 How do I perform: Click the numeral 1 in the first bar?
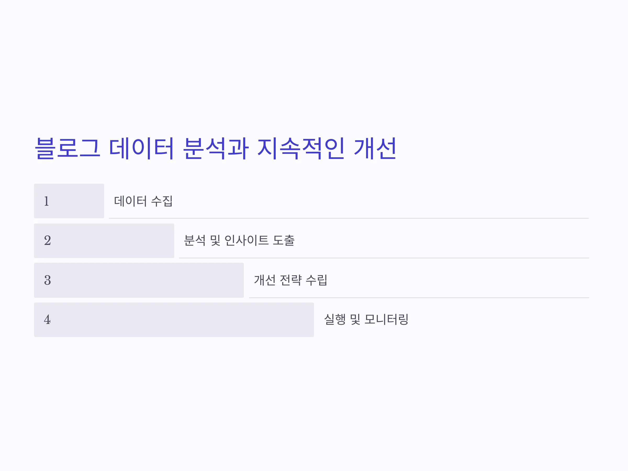[47, 201]
